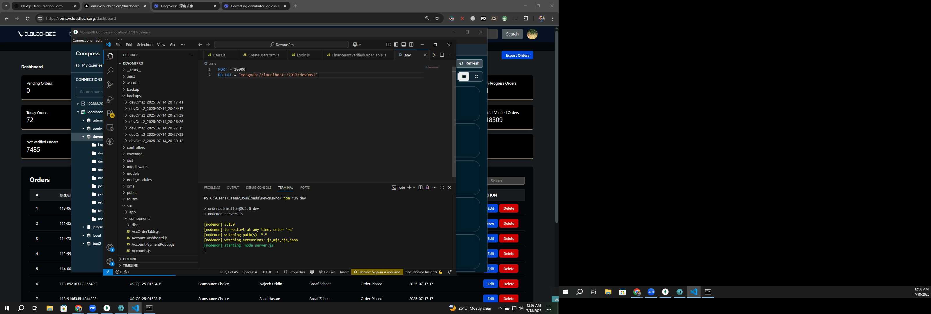This screenshot has width=931, height=314.
Task: Click the Copilot status icon in the status bar
Action: pyautogui.click(x=312, y=272)
